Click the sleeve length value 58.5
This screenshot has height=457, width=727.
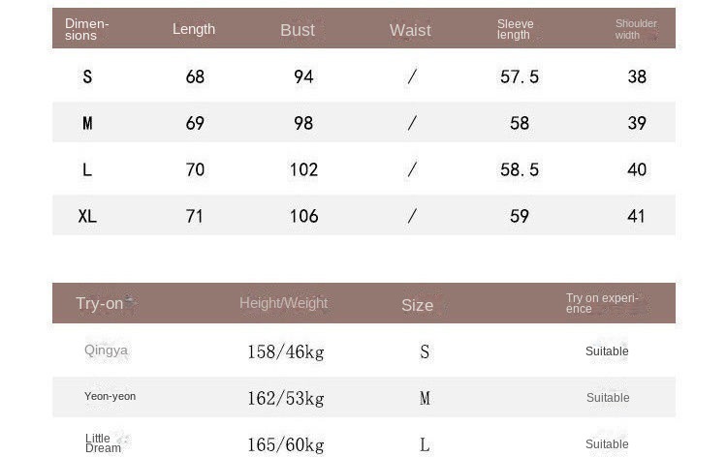pos(520,169)
